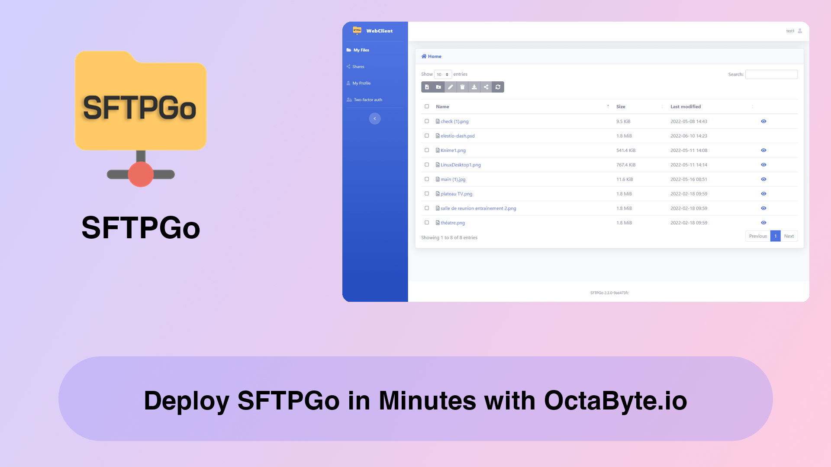The height and width of the screenshot is (467, 831).
Task: Select checkbox for elestio-dash.psd
Action: coord(427,135)
